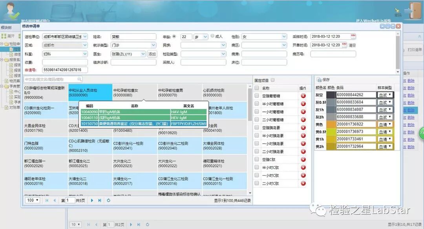Open sample type dropdown for 黄色 row

[386, 124]
